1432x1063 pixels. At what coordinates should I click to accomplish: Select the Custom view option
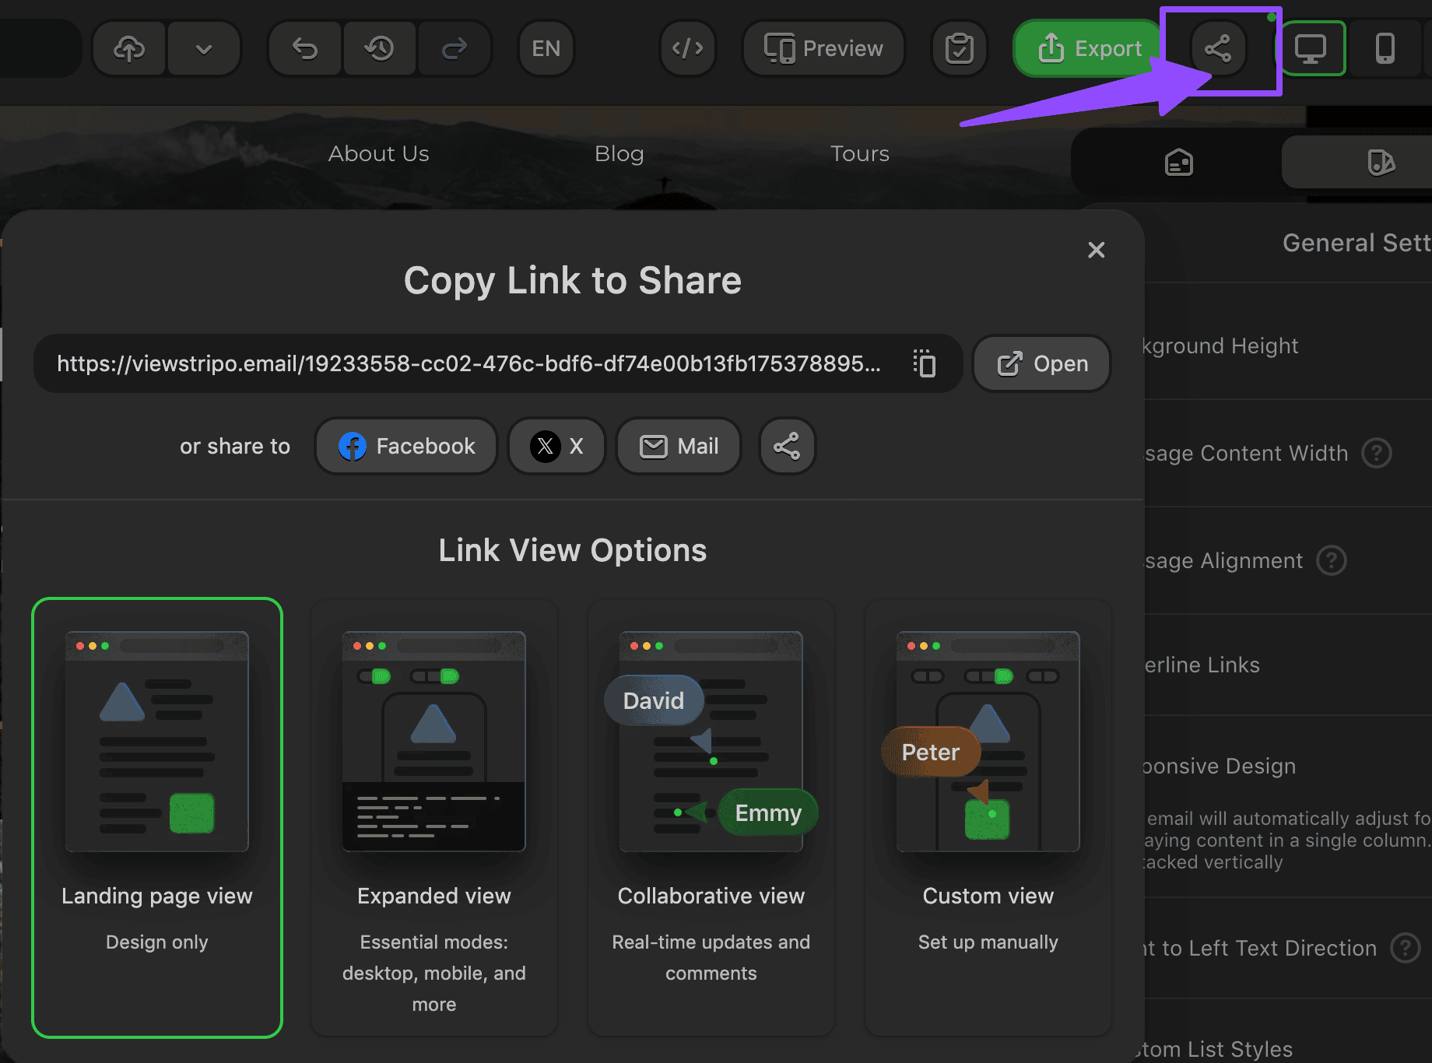coord(988,817)
